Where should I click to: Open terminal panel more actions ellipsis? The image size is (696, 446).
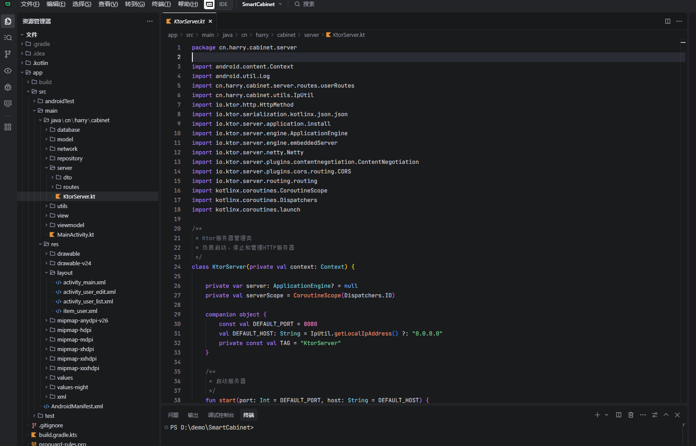click(643, 415)
